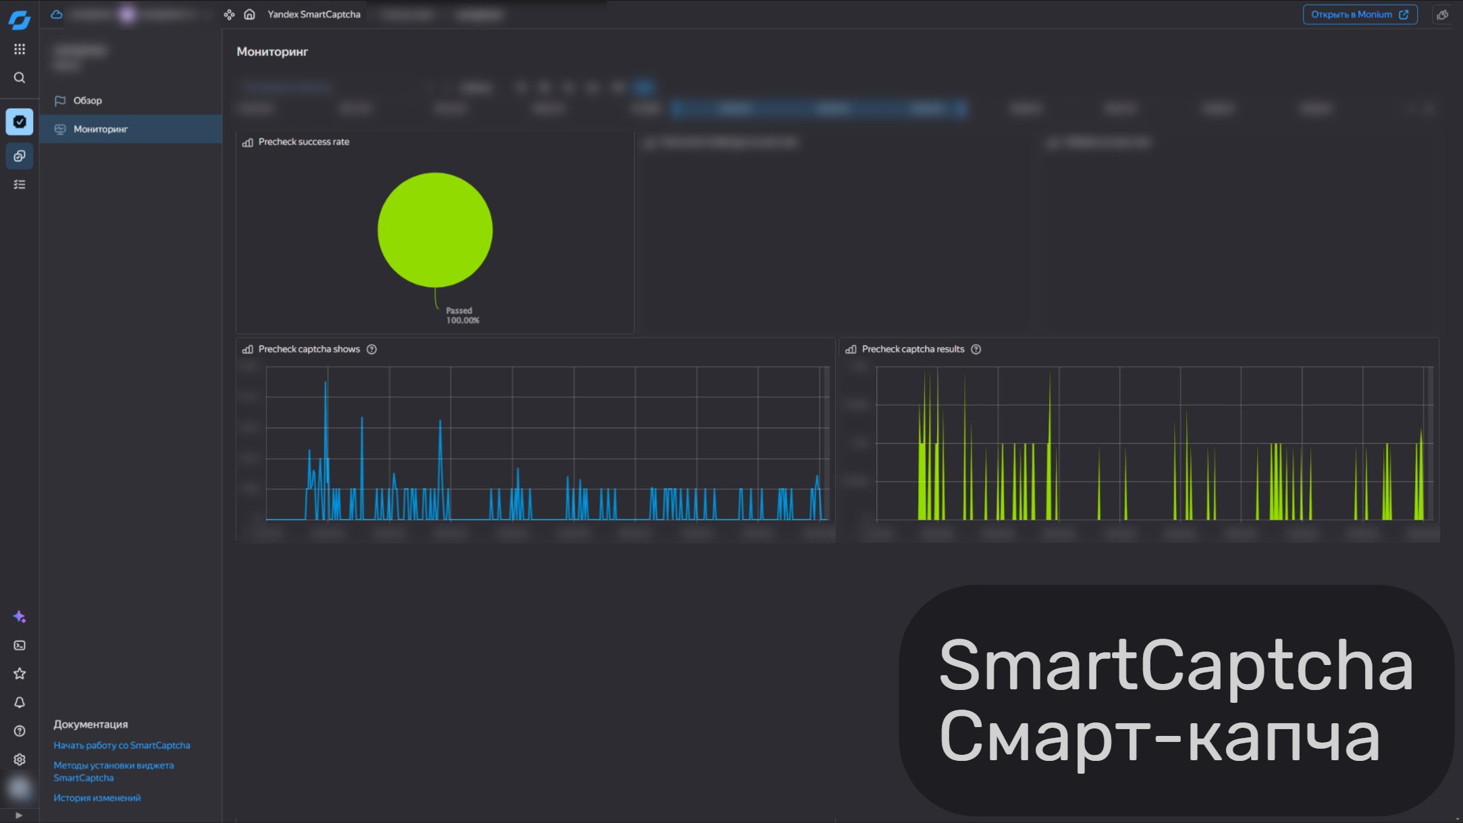Click Открыть в Monium button

[x=1360, y=14]
